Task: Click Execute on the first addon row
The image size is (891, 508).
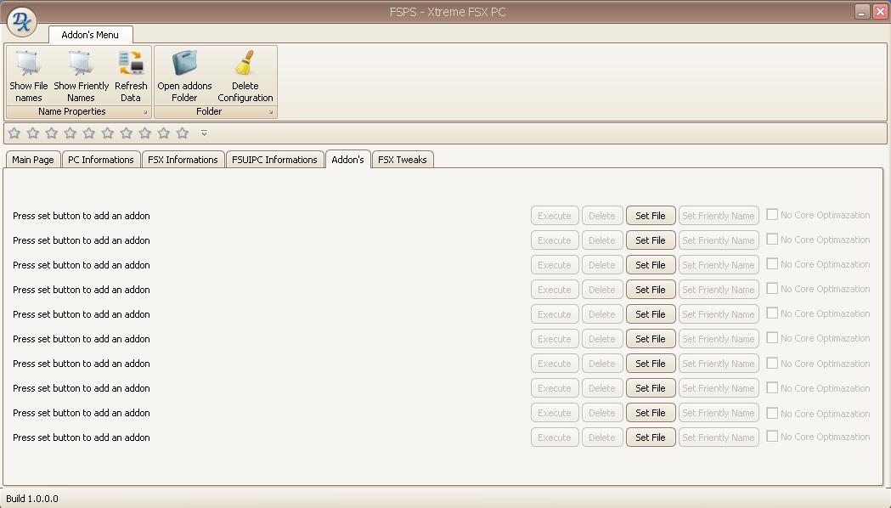Action: [x=555, y=216]
